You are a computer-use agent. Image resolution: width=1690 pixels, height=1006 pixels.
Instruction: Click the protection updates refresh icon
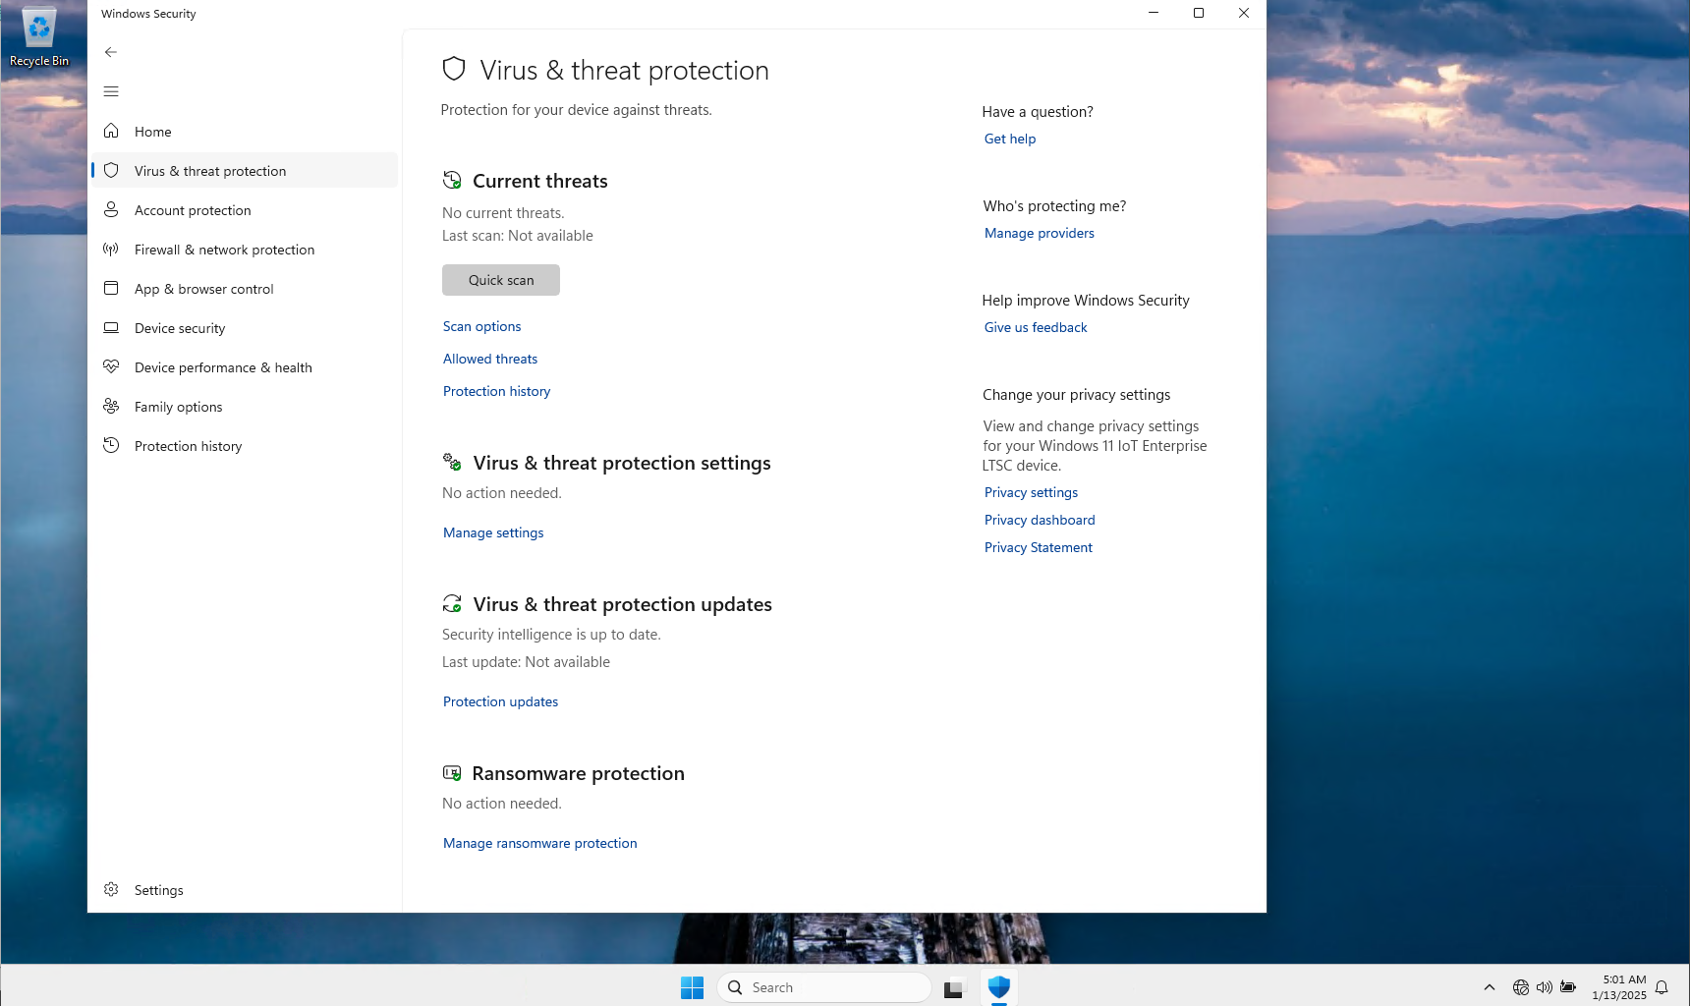pyautogui.click(x=452, y=603)
